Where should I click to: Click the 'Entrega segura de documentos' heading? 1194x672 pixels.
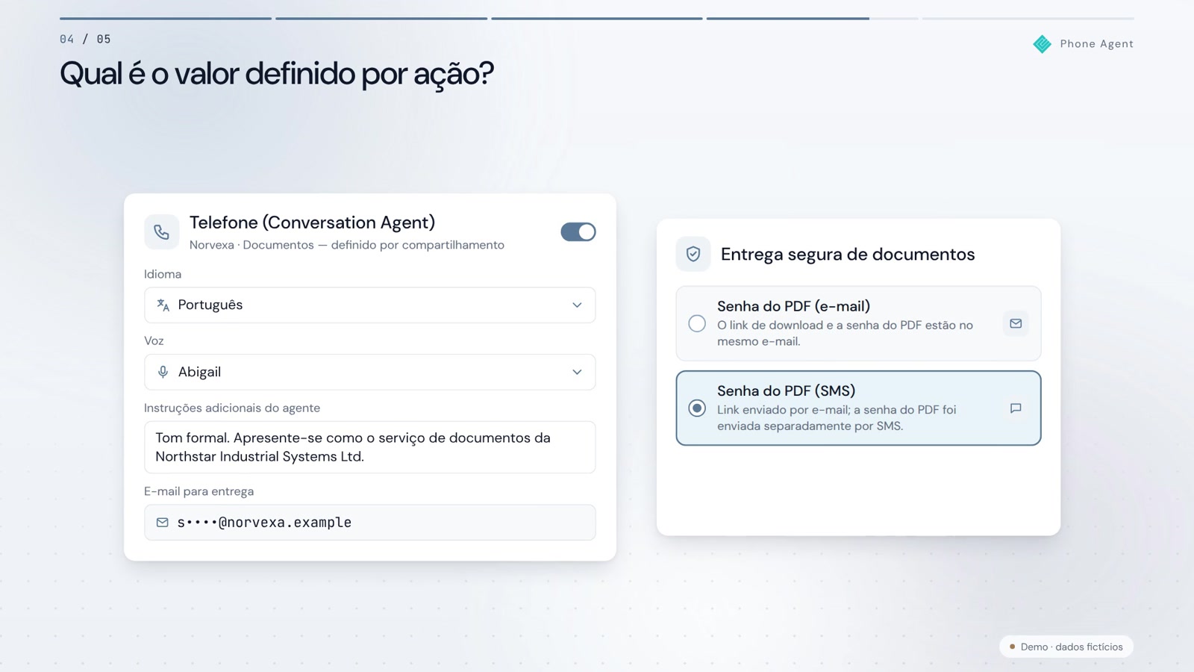click(x=848, y=254)
